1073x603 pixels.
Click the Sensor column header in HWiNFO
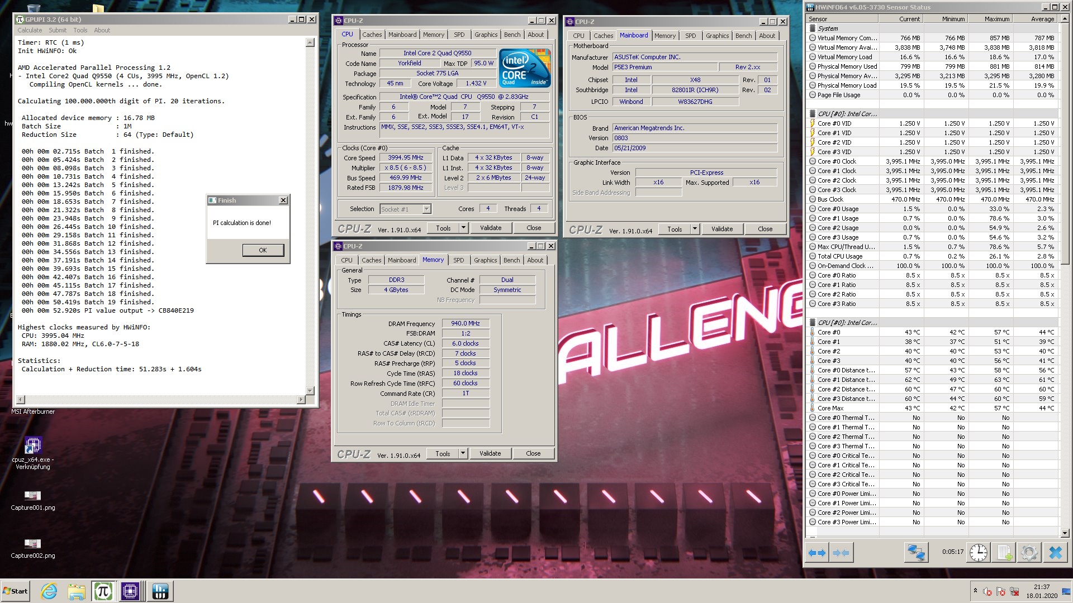pos(842,19)
